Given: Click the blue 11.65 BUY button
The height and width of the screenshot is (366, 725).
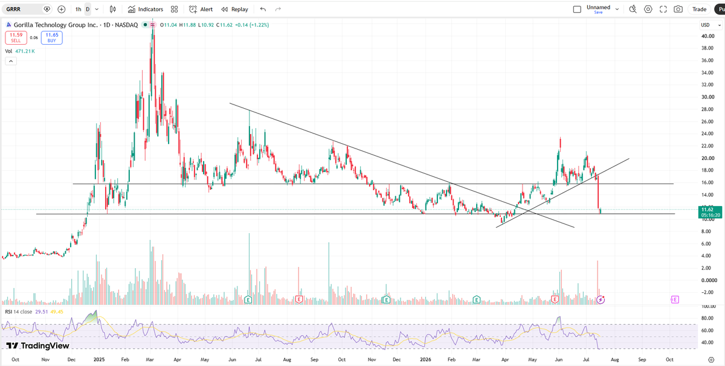Looking at the screenshot, I should (x=52, y=38).
